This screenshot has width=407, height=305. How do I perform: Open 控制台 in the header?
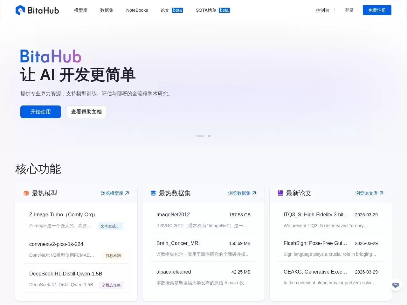[322, 10]
